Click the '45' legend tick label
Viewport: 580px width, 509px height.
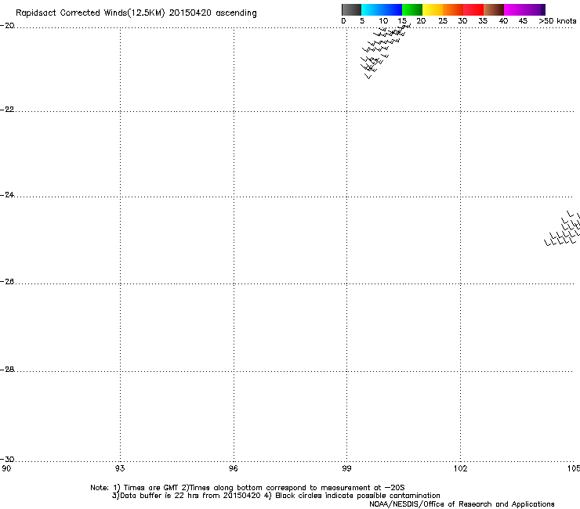[x=523, y=21]
